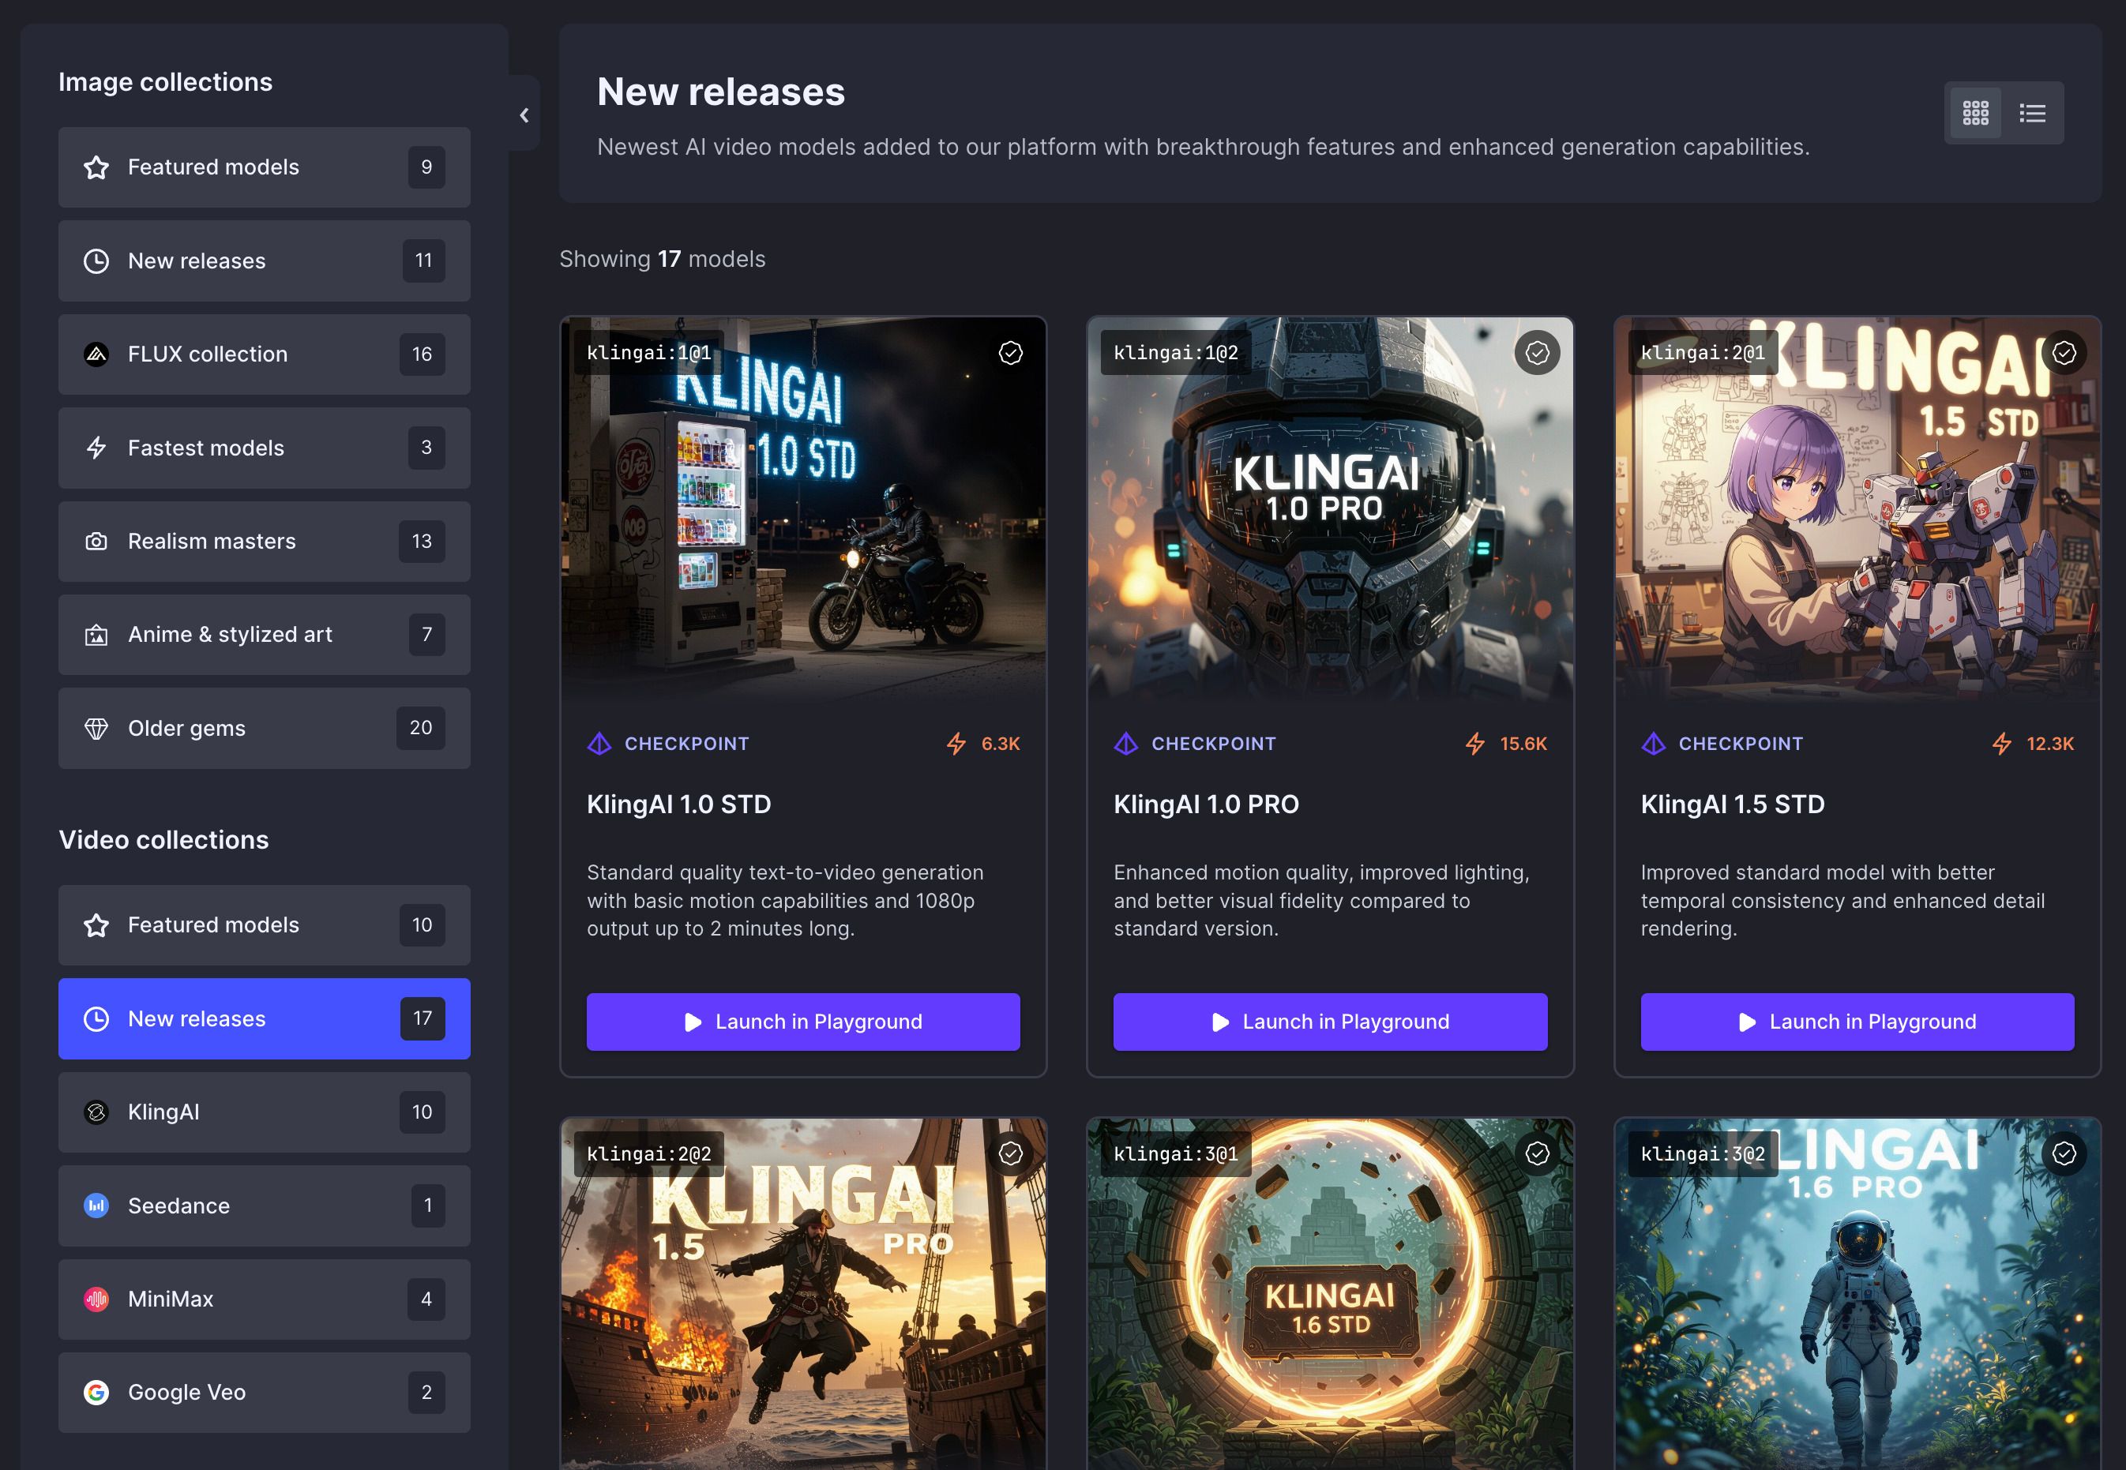Click the KlingAI collection icon

pos(96,1112)
